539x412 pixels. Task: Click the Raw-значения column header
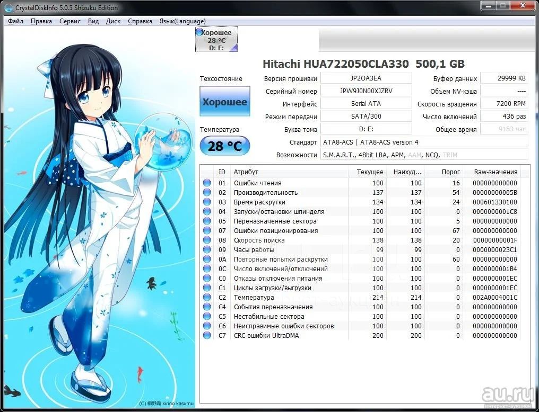click(x=492, y=172)
